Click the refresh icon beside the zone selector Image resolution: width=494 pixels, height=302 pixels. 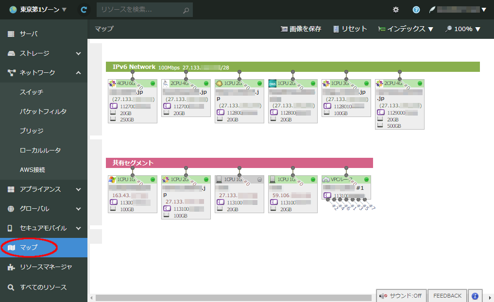[84, 10]
